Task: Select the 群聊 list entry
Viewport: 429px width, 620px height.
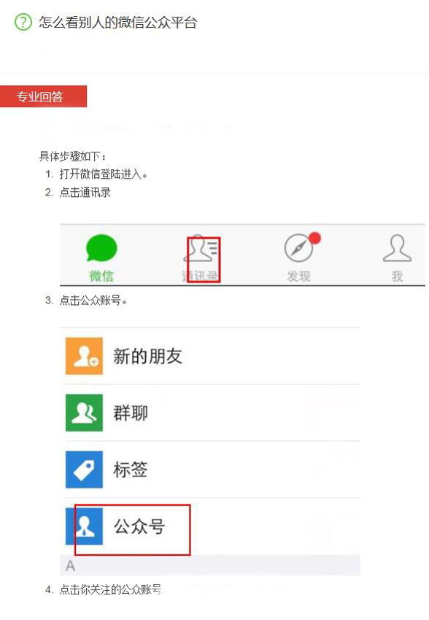Action: 213,412
